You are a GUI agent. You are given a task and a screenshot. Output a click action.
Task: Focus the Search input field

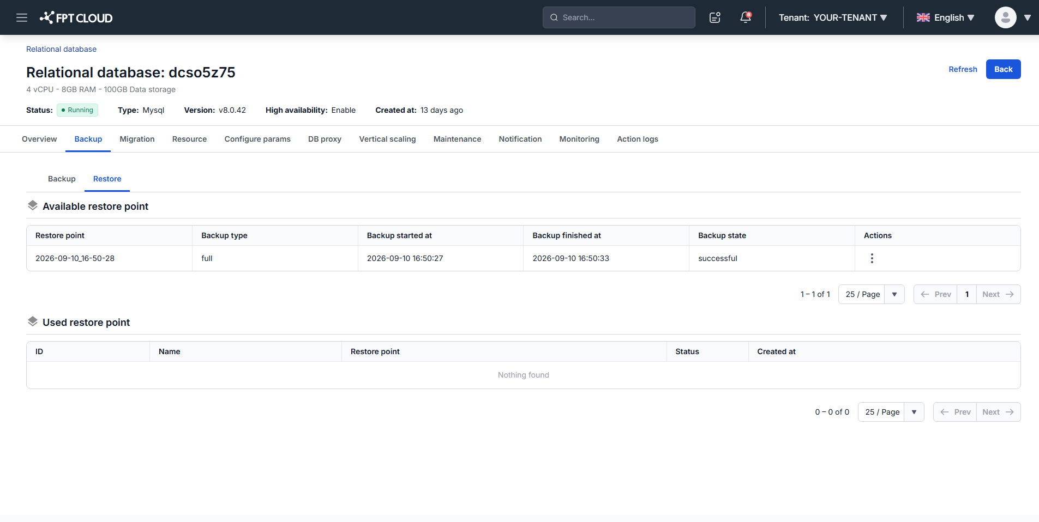[x=618, y=17]
